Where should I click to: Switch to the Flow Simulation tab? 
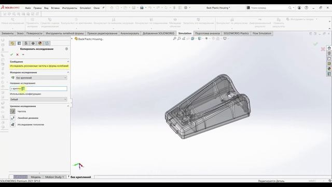(261, 33)
